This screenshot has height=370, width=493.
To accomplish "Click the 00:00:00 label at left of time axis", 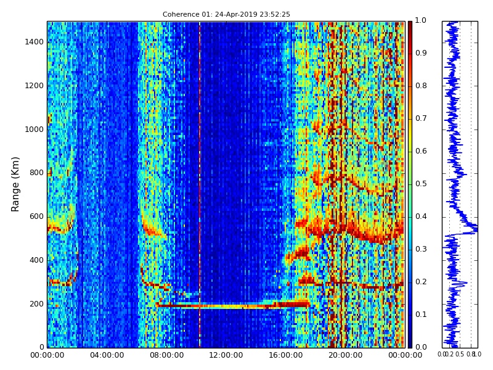I will 47,355.
